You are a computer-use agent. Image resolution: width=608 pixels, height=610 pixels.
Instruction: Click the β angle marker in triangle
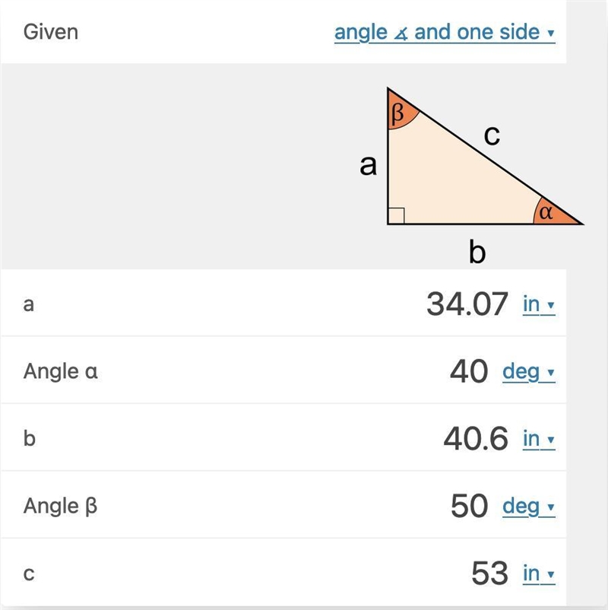[x=400, y=110]
